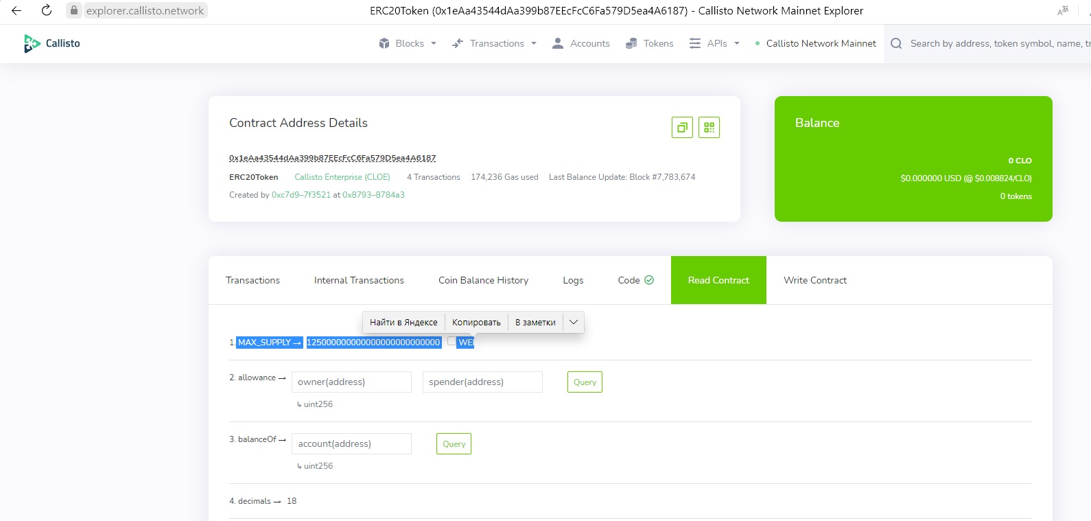
Task: Expand the selection popup chevron
Action: pos(574,322)
